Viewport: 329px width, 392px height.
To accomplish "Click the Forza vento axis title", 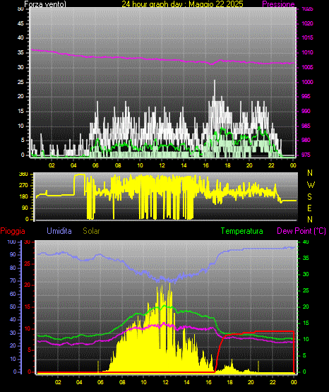I will click(x=45, y=4).
